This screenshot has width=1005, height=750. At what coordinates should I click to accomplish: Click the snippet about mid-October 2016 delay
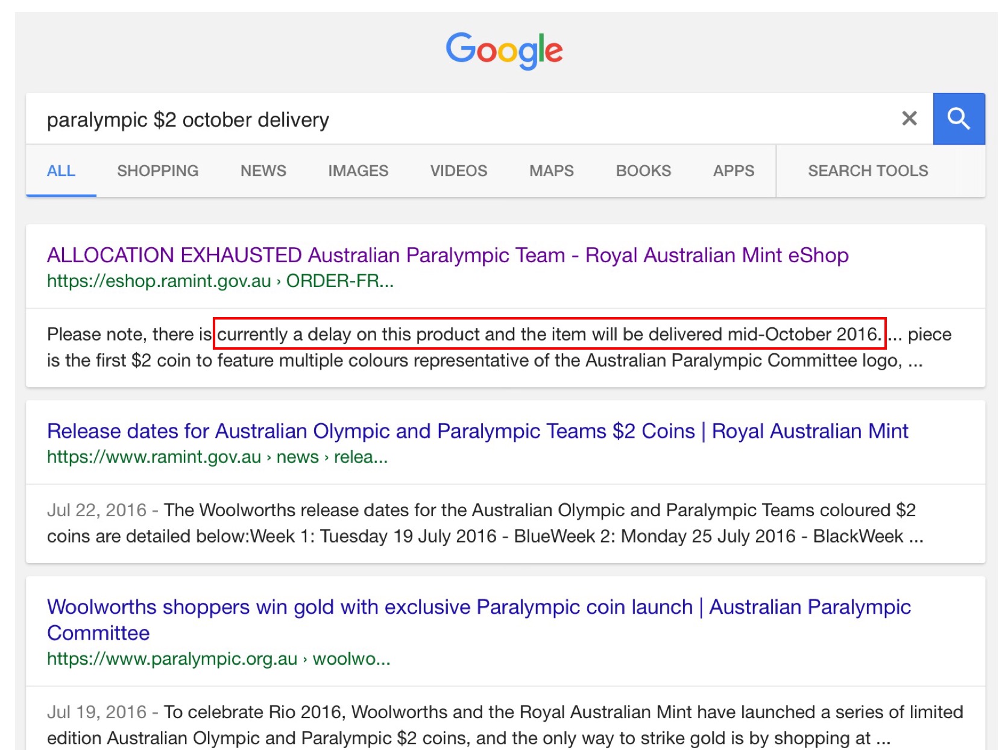[499, 347]
